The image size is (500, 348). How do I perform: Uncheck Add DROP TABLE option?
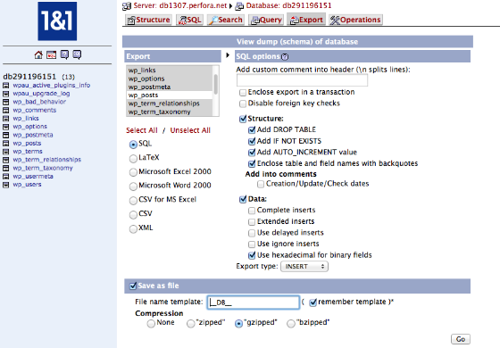tap(252, 129)
